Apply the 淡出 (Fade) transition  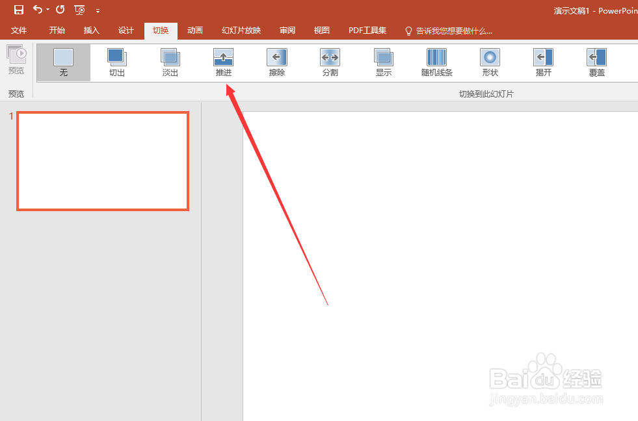(x=170, y=62)
